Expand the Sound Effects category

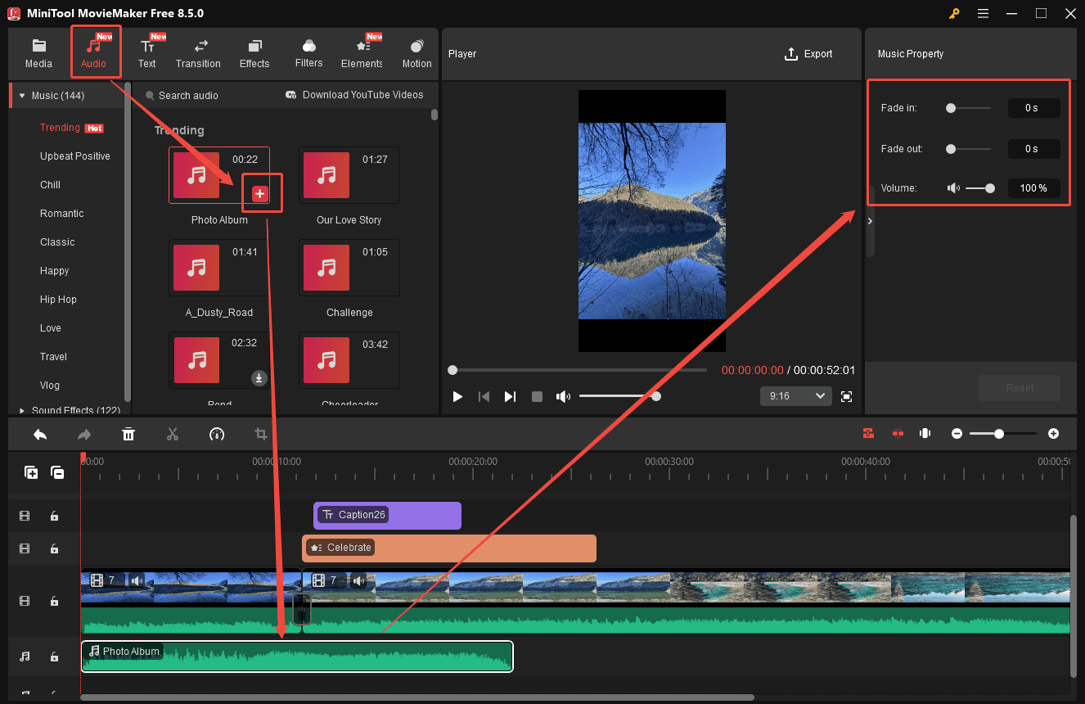[x=22, y=409]
